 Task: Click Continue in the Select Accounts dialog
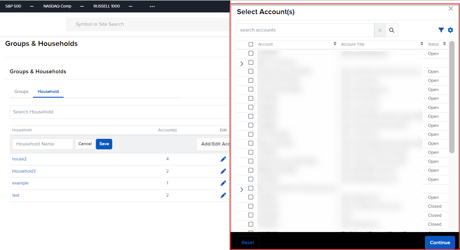coord(440,243)
